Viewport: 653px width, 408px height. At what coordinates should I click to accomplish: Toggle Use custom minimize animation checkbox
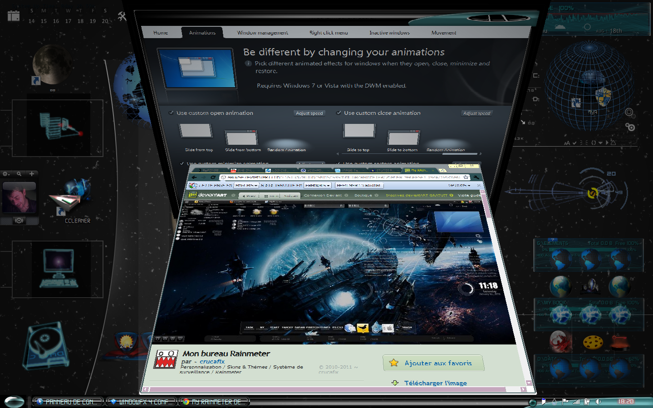(x=182, y=163)
